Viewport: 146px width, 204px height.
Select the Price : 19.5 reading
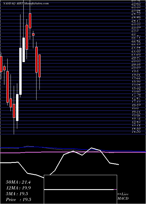(18, 200)
